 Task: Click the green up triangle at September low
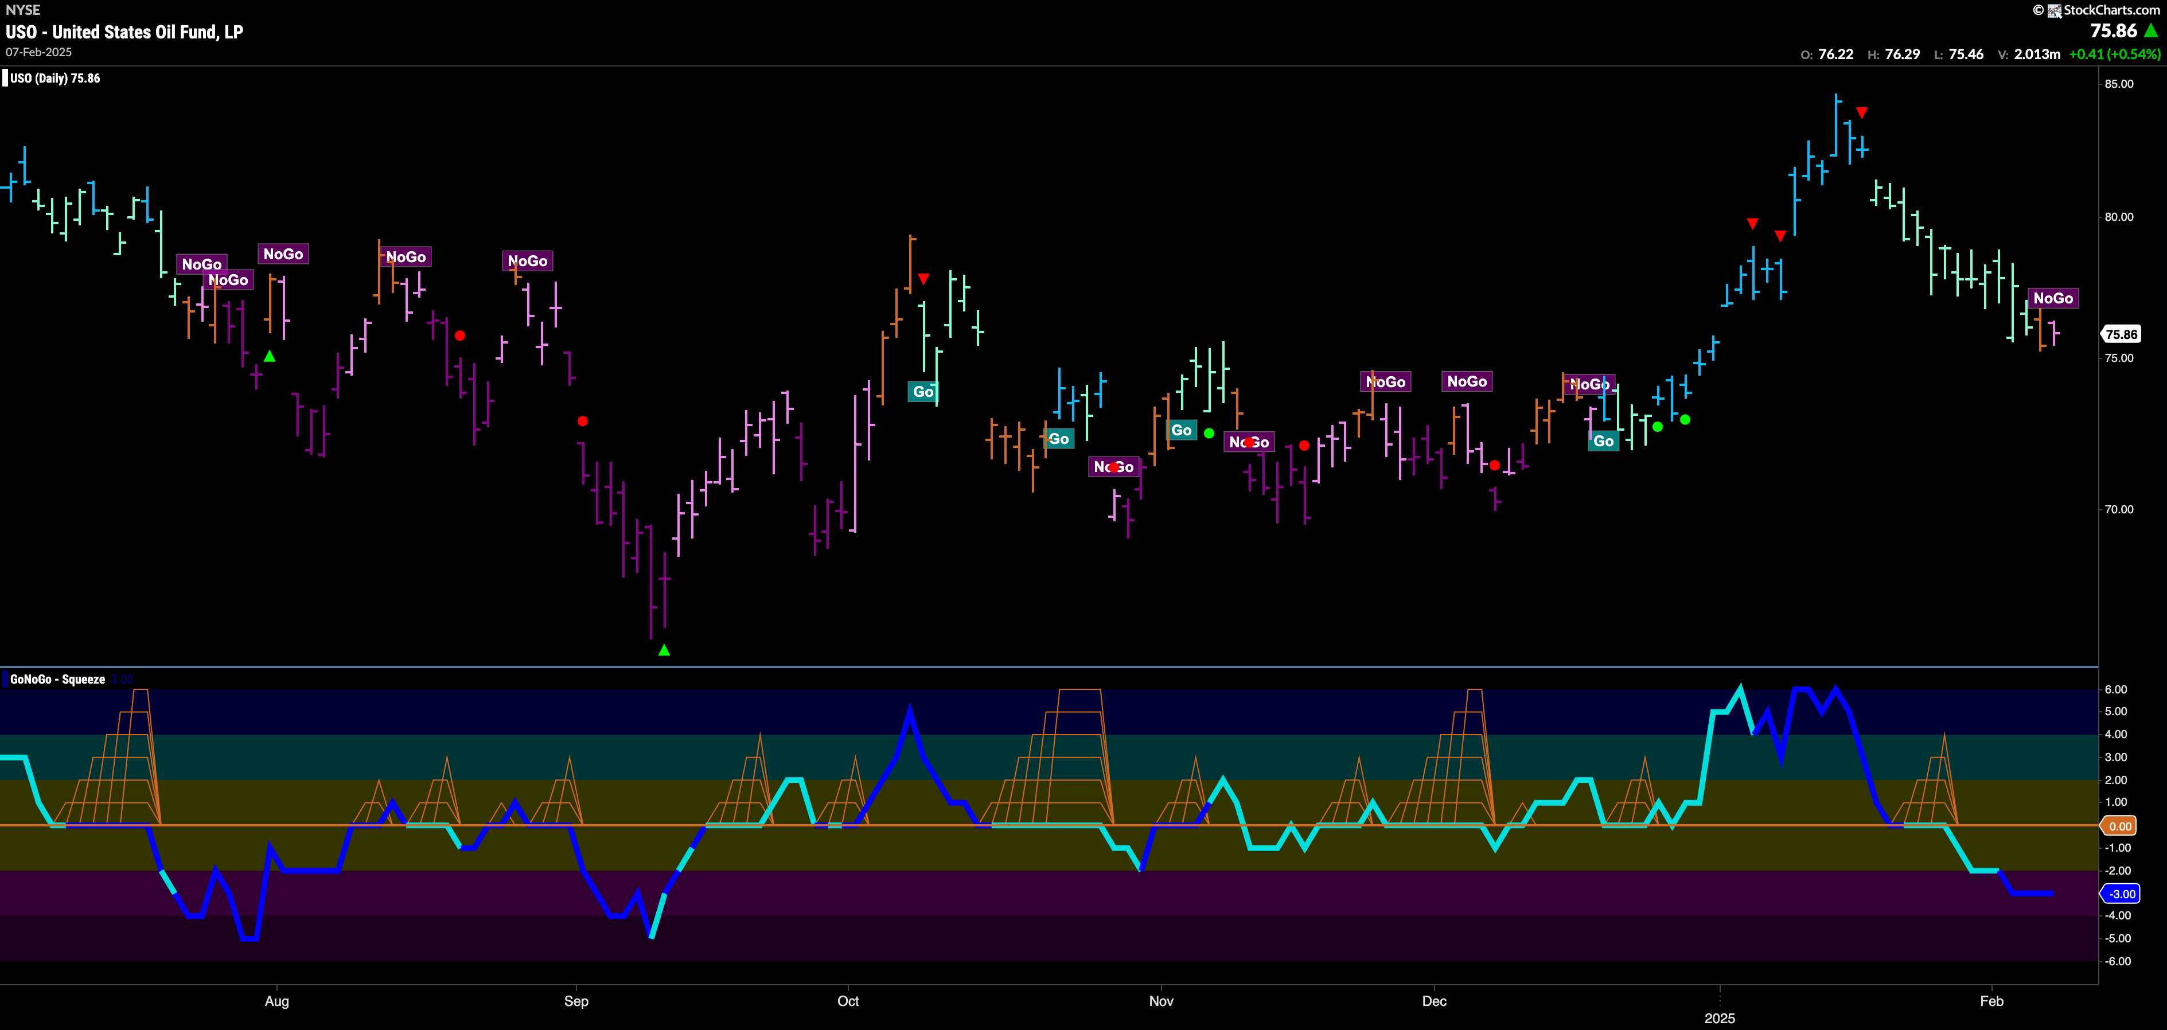click(664, 650)
